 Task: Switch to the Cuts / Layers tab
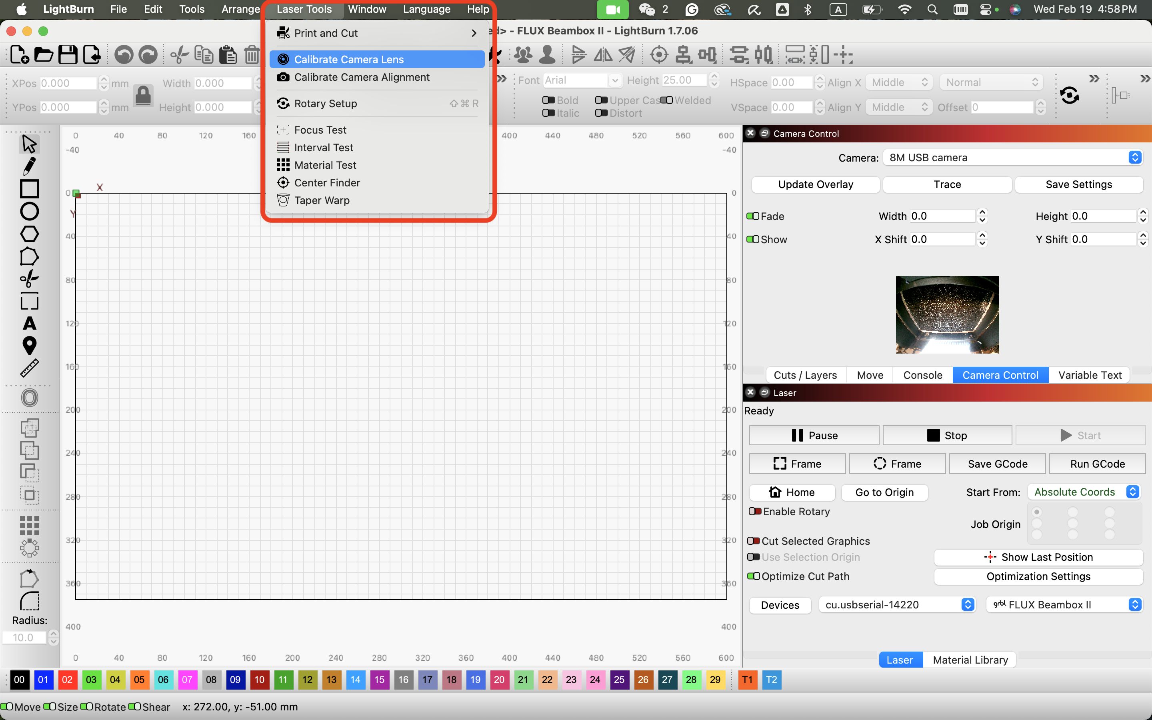[x=805, y=375]
